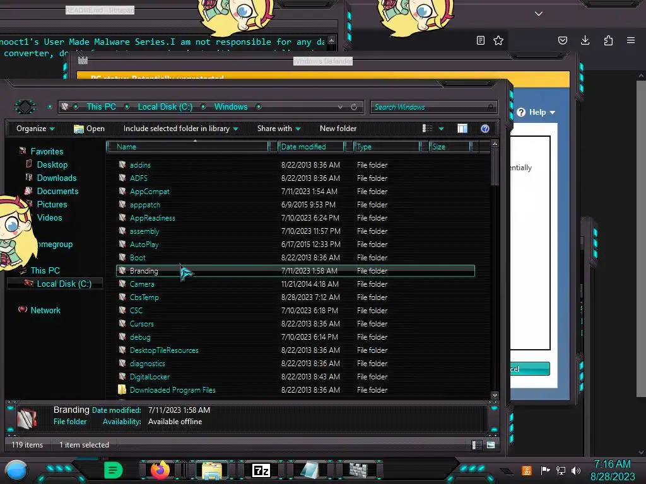Select the AutoPlay folder name
Viewport: 646px width, 484px height.
click(144, 244)
